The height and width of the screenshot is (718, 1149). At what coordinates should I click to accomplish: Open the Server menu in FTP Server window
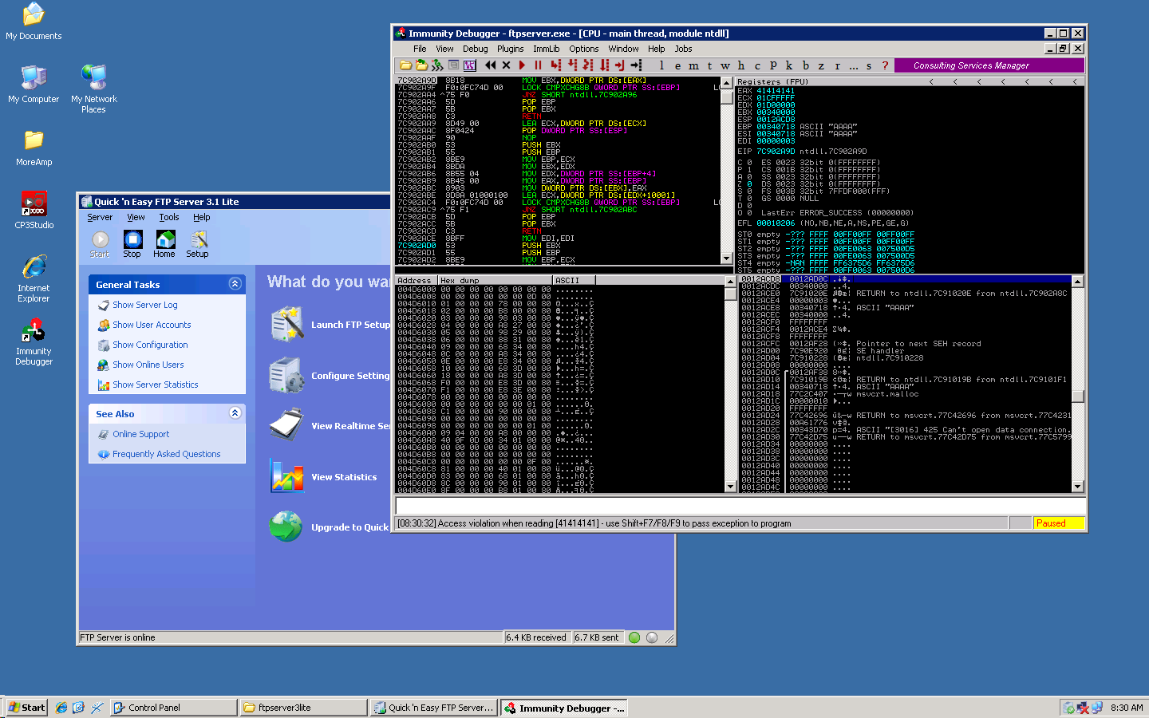100,217
